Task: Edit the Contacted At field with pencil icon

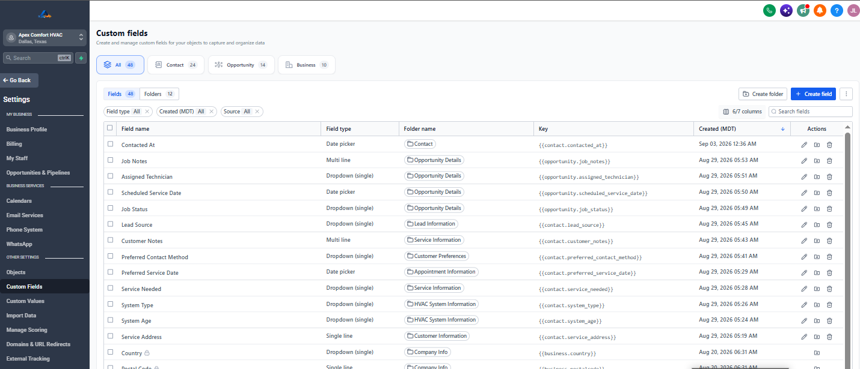Action: click(804, 145)
